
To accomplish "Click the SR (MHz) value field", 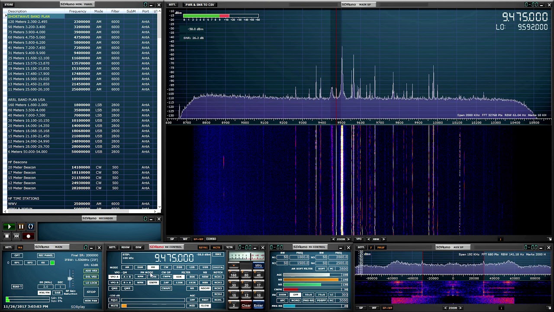I will point(46,287).
